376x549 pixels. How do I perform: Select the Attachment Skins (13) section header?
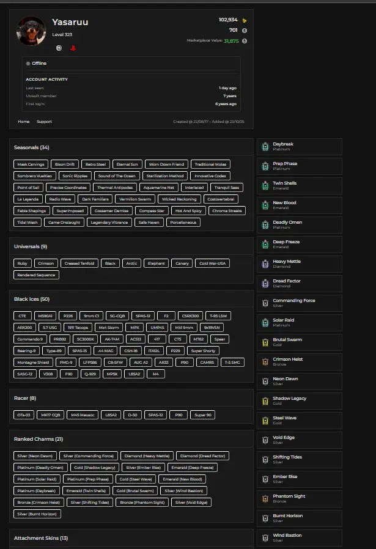coord(41,538)
